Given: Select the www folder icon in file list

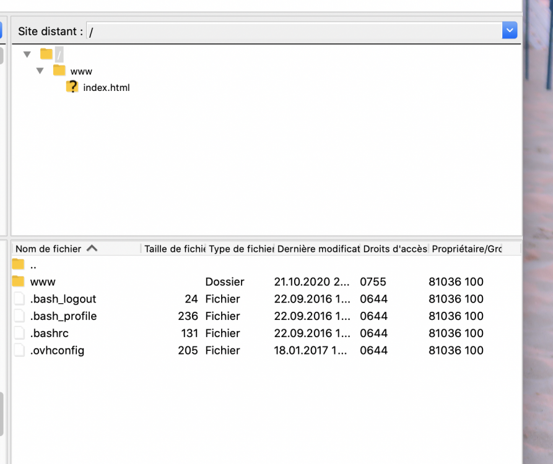Looking at the screenshot, I should tap(19, 281).
